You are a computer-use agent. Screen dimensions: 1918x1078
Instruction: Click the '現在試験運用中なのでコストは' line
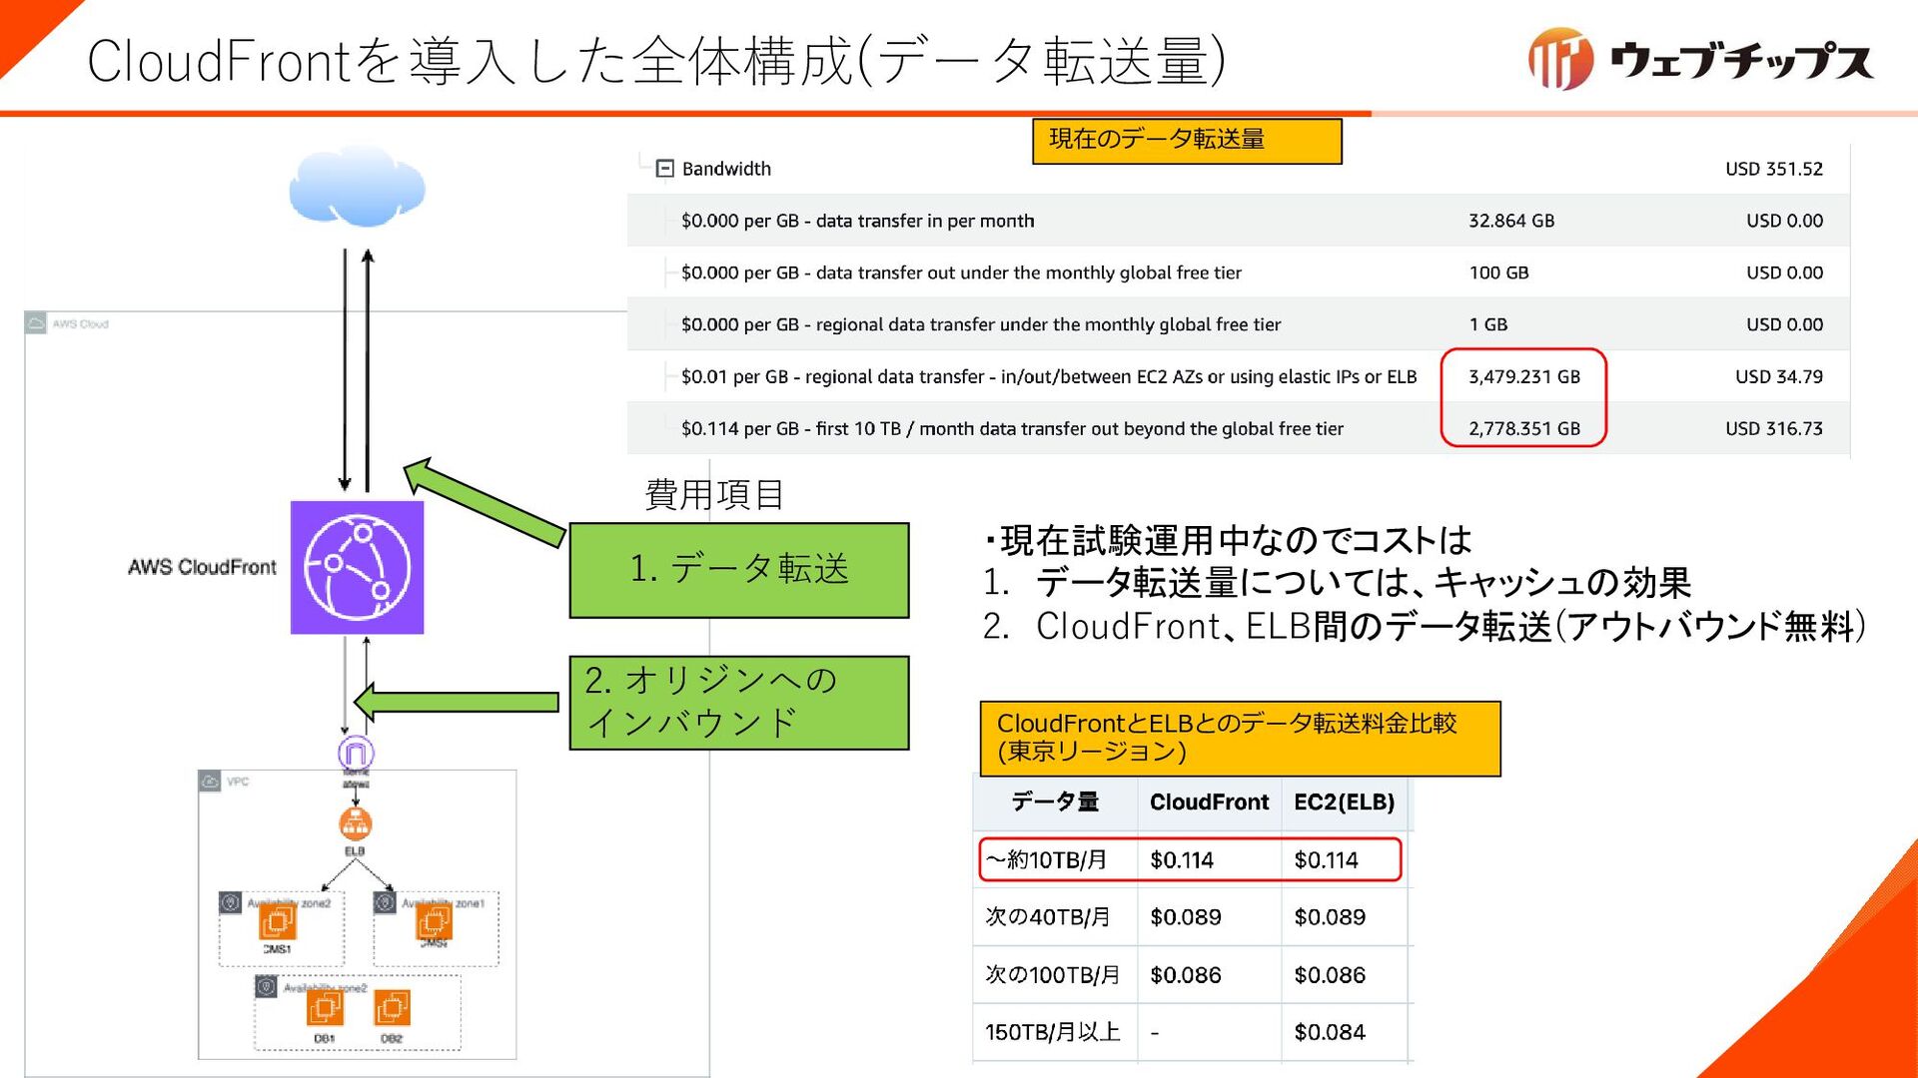tap(1229, 540)
